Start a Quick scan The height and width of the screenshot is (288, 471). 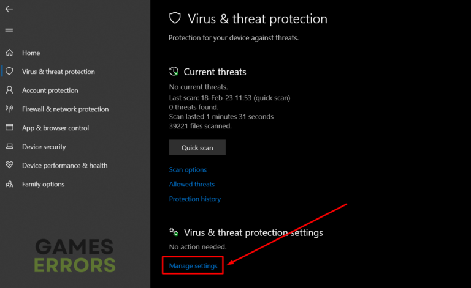(x=197, y=147)
